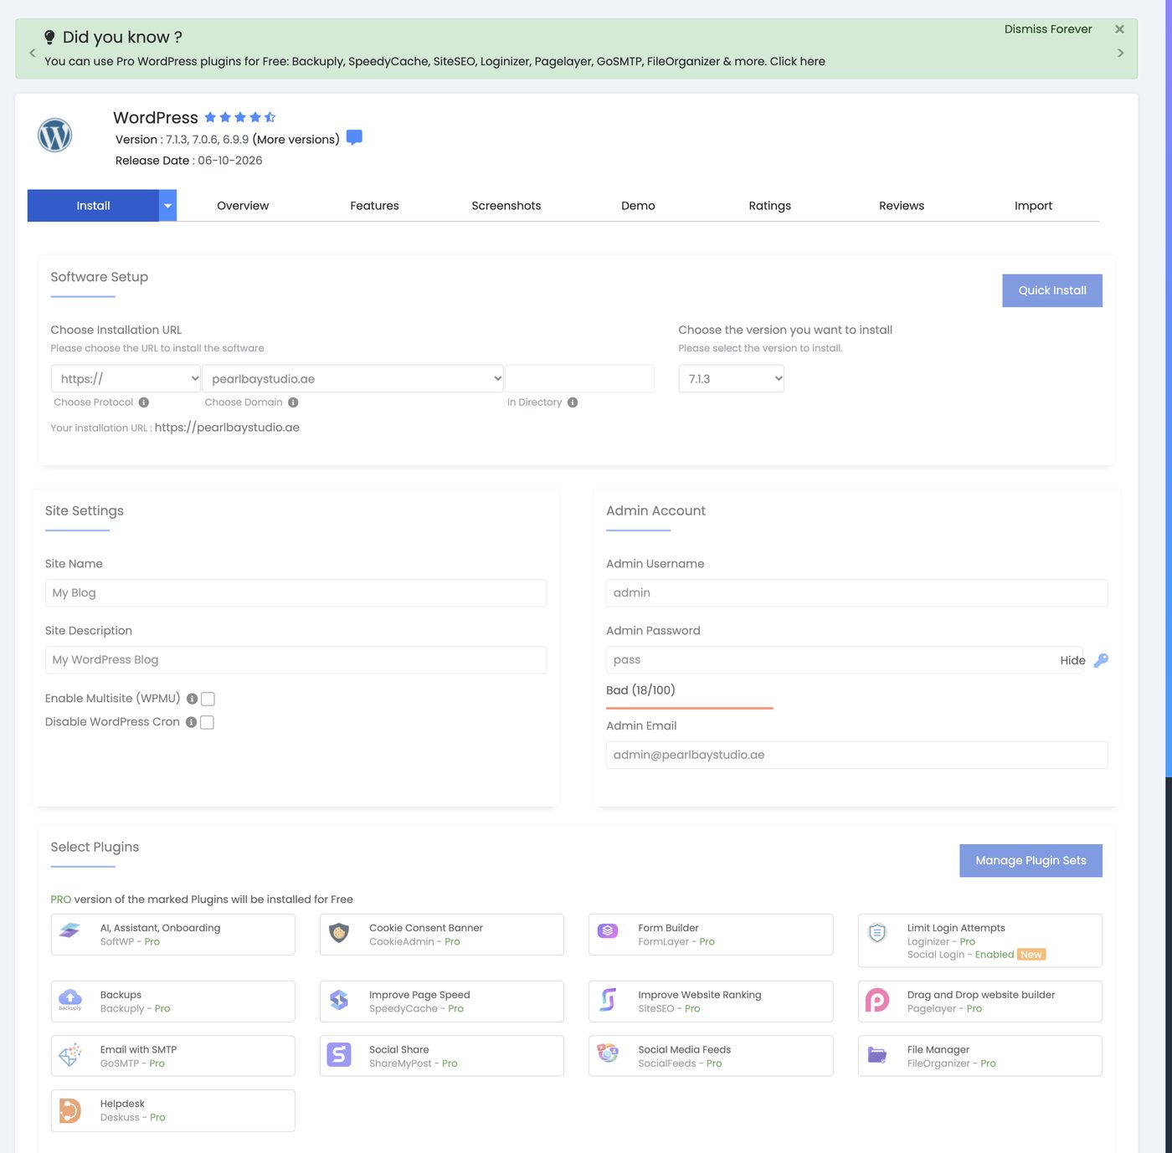The image size is (1172, 1153).
Task: Click the WordPress logo icon
Action: pos(54,135)
